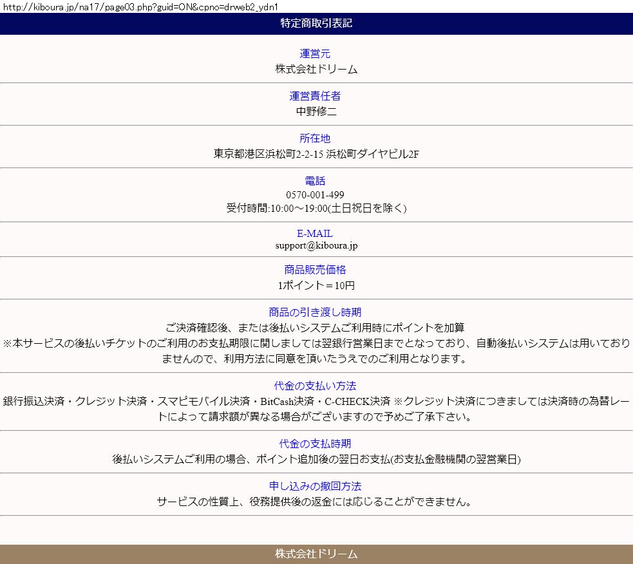Click the name 中野修二
The height and width of the screenshot is (564, 633).
(x=316, y=111)
